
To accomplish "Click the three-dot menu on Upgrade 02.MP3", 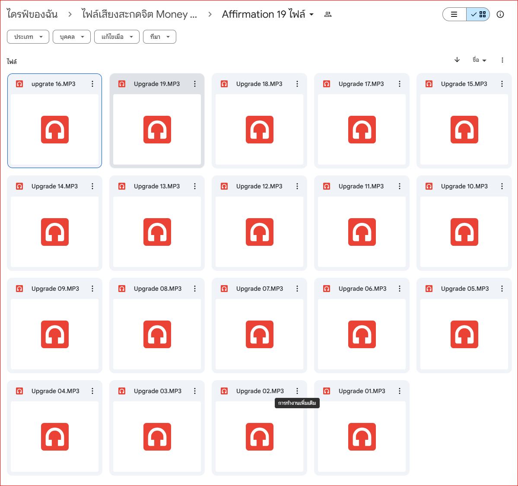I will click(297, 391).
